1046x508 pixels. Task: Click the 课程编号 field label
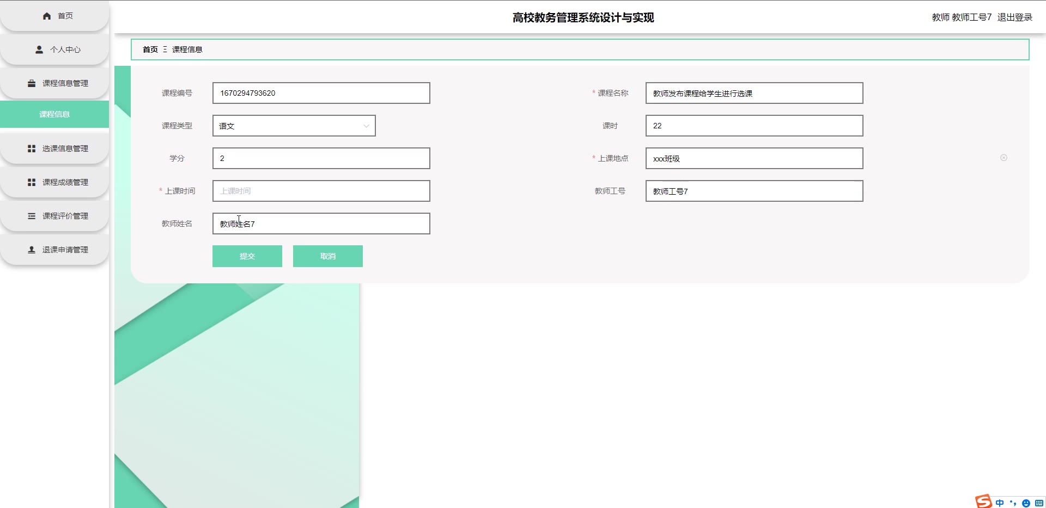(177, 93)
